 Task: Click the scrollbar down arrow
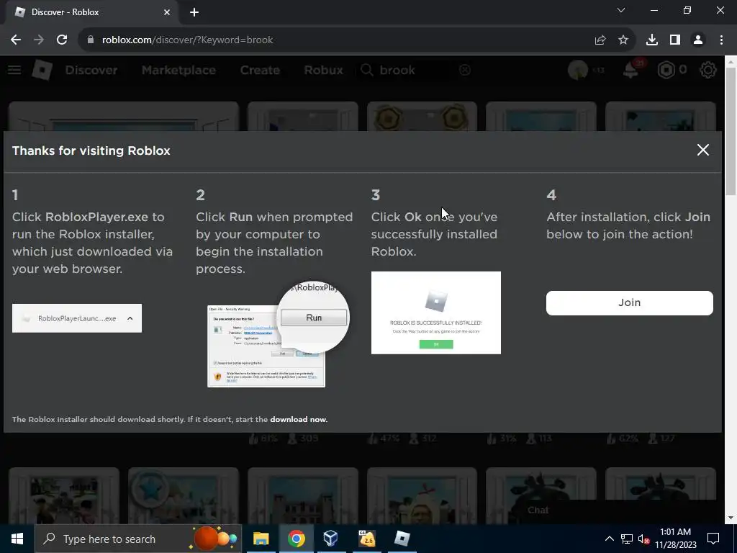[731, 518]
